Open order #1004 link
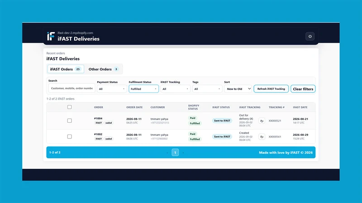Viewport: 362px width, 203px height. [x=98, y=118]
